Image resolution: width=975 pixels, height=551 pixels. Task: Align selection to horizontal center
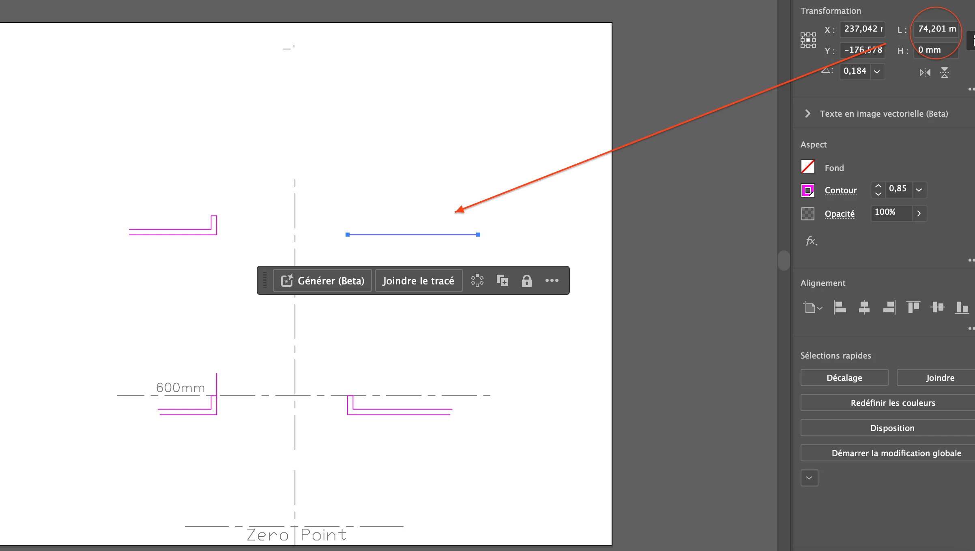(x=864, y=308)
